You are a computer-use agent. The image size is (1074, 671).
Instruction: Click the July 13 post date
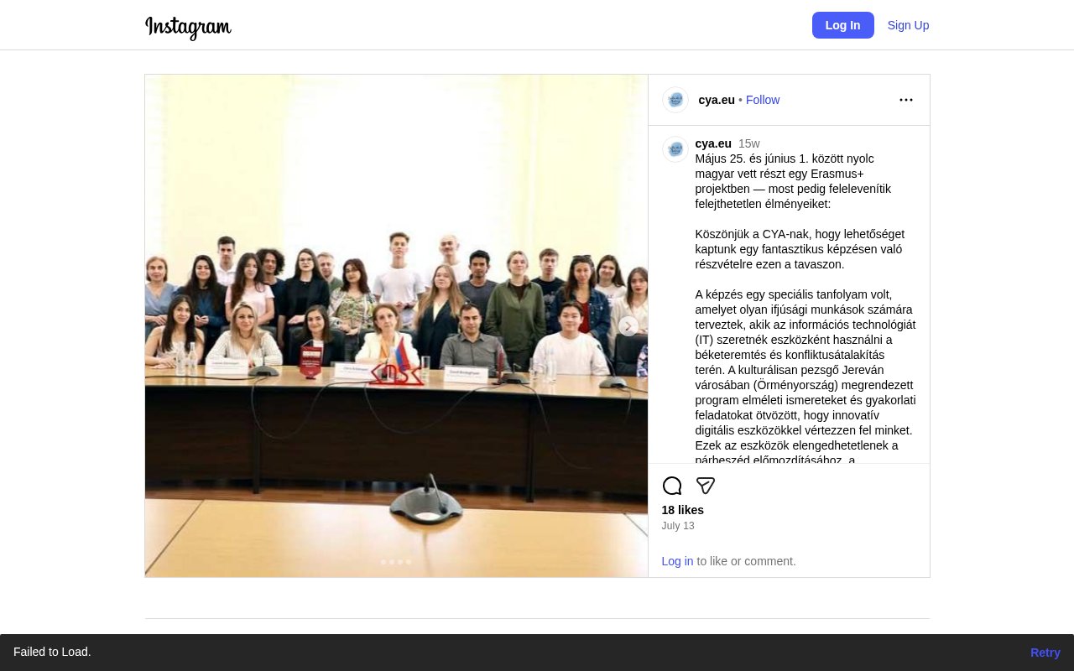[x=678, y=526]
